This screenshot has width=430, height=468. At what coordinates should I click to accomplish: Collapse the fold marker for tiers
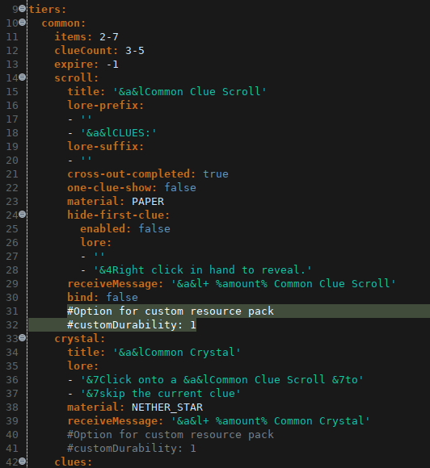pyautogui.click(x=22, y=9)
